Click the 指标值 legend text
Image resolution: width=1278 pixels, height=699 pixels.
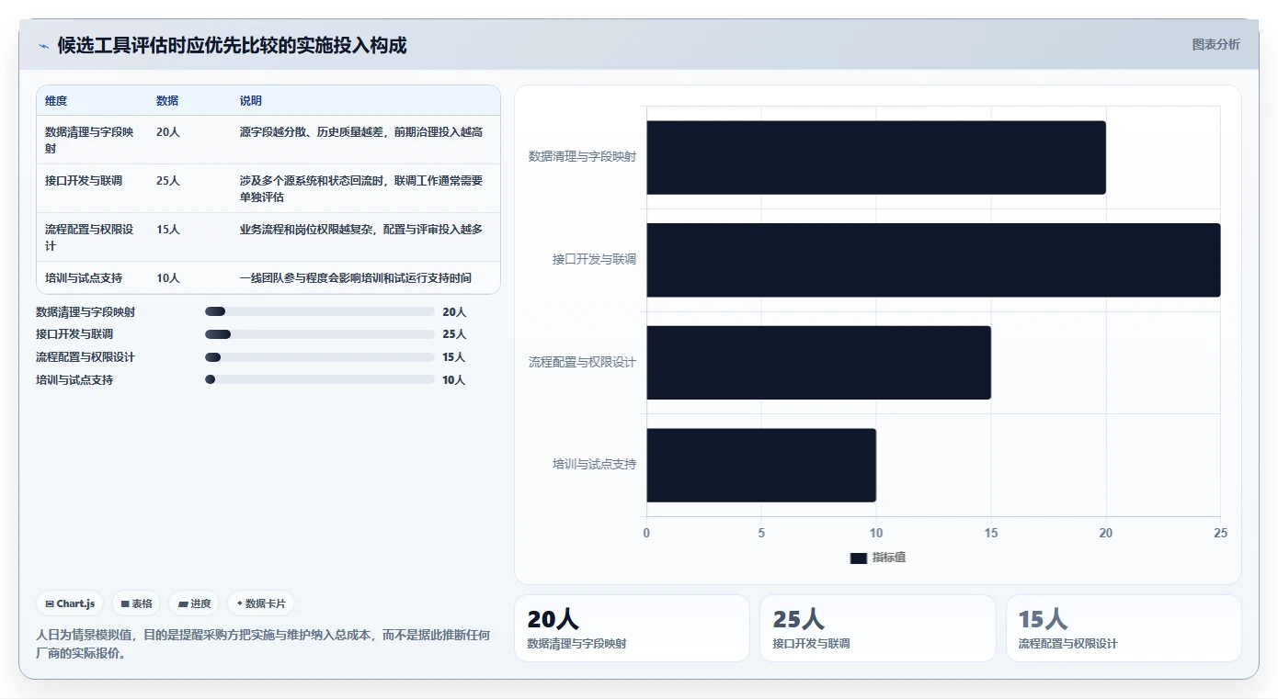(x=889, y=558)
